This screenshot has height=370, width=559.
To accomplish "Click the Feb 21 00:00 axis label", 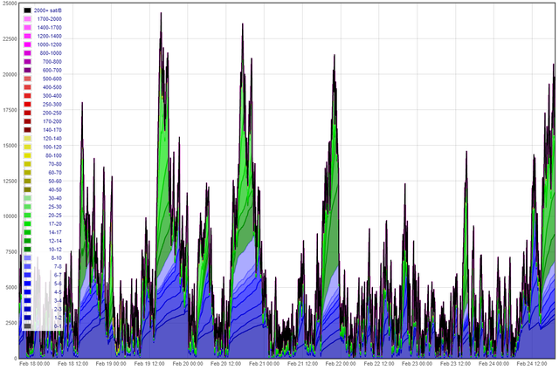I will [264, 364].
